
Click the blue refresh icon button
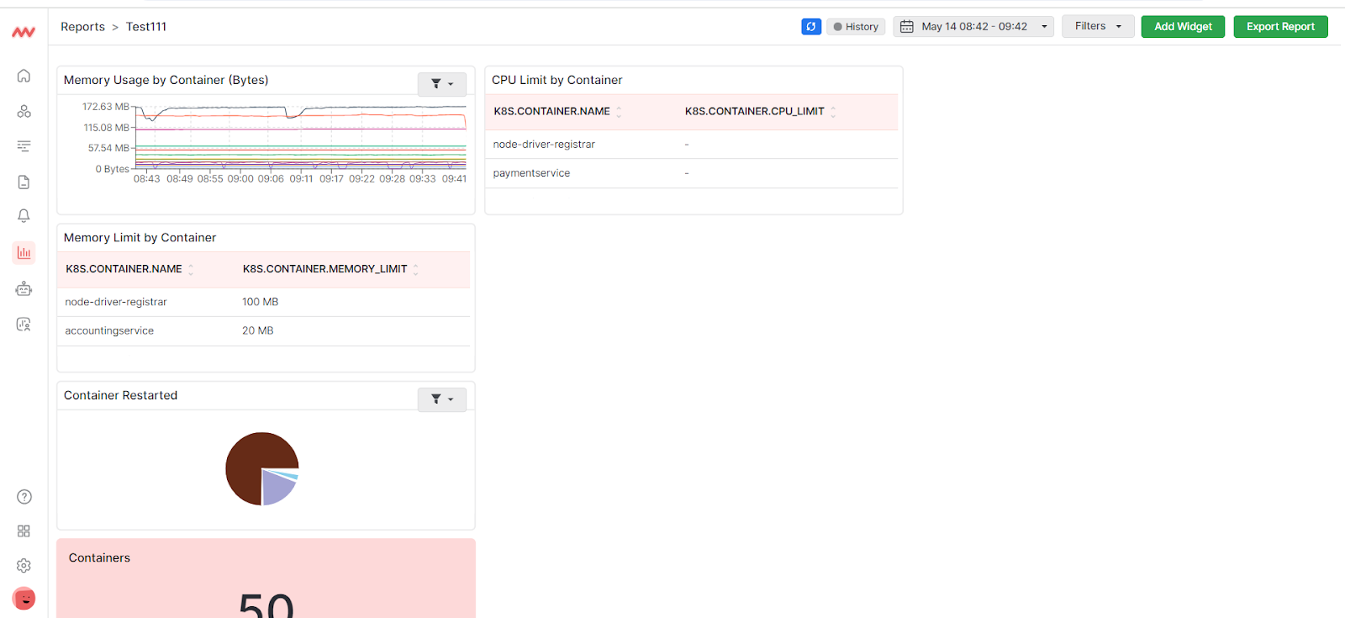(811, 27)
